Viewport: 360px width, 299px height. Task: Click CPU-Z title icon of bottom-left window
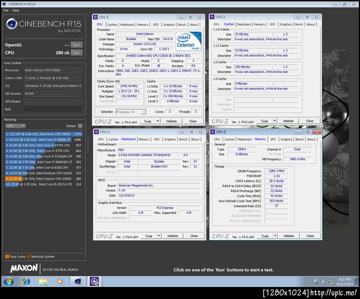point(97,132)
